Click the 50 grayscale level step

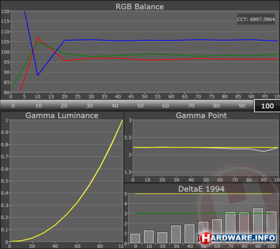coord(140,106)
